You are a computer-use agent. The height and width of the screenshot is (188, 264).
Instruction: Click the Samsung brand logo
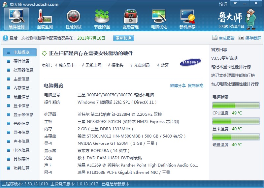tap(190, 62)
